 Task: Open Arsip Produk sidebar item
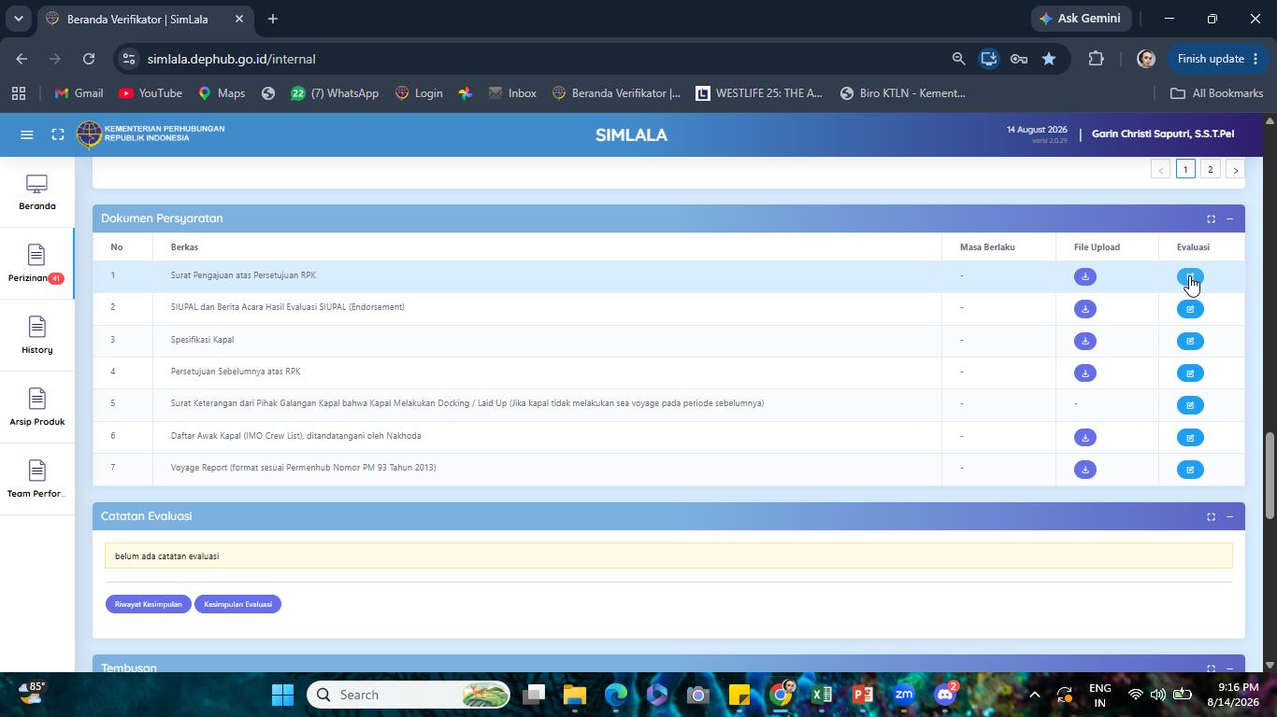(36, 407)
